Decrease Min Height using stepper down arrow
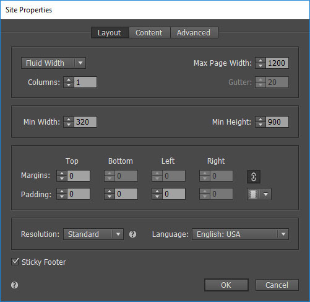This screenshot has height=302, width=310. pyautogui.click(x=260, y=125)
